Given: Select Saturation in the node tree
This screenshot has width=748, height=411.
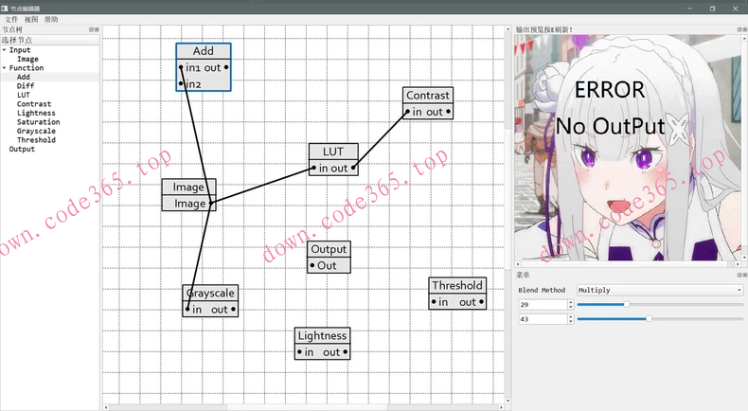Looking at the screenshot, I should 38,122.
